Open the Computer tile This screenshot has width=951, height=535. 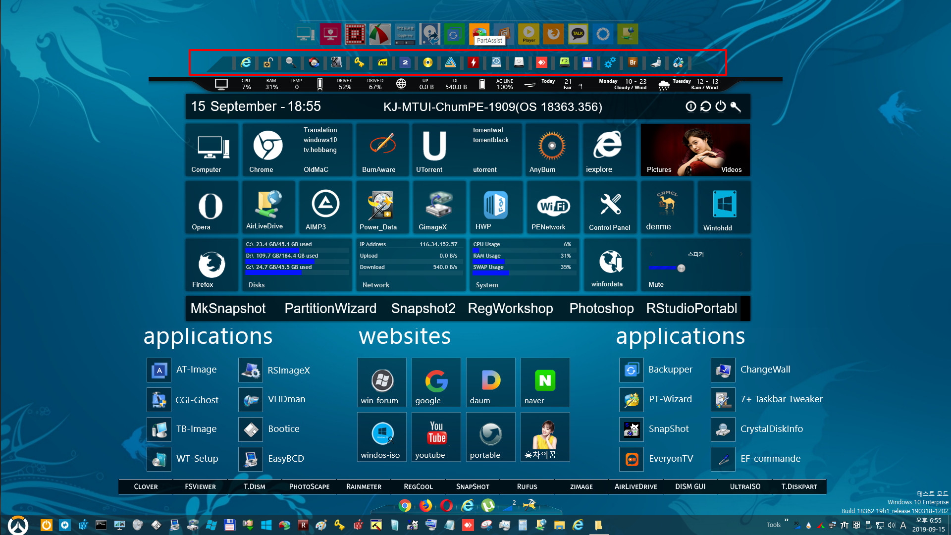(211, 150)
